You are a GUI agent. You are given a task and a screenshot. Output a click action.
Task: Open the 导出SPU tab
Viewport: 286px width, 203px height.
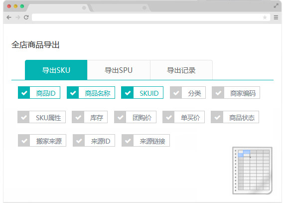(x=119, y=70)
